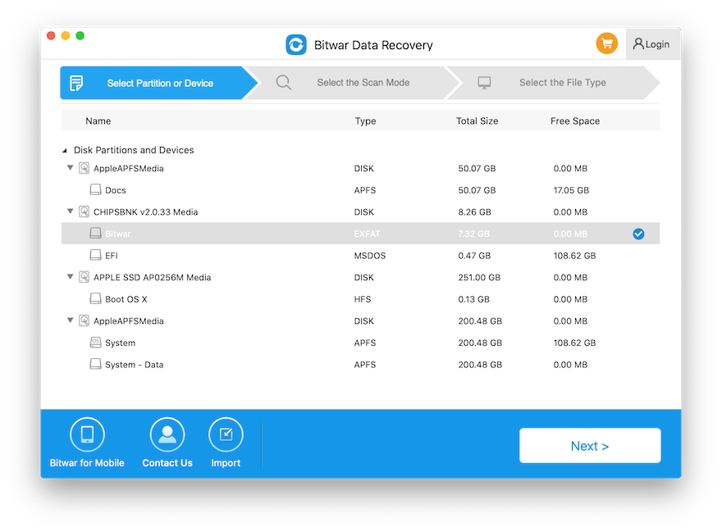The height and width of the screenshot is (532, 722).
Task: Click the Next > button
Action: (590, 445)
